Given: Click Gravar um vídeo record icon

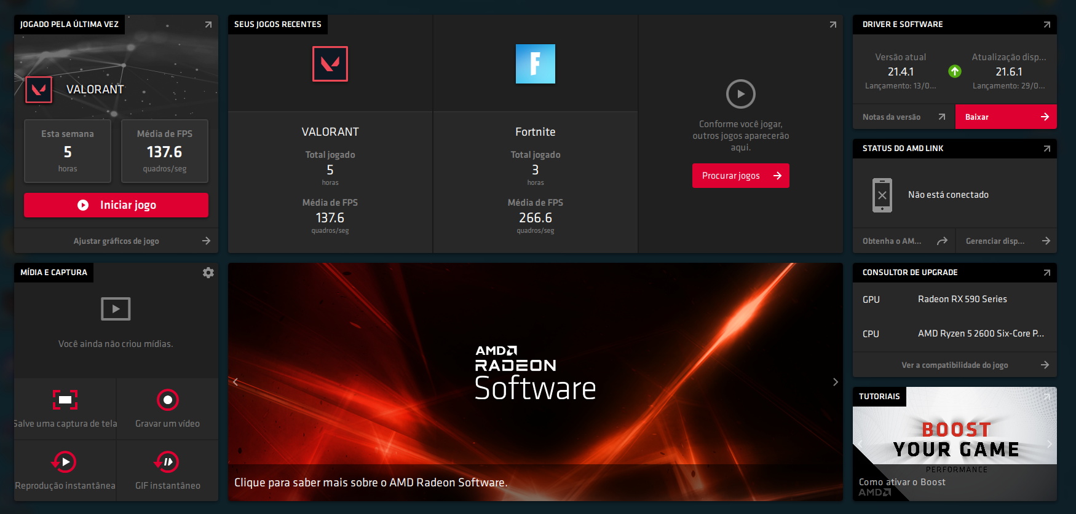Looking at the screenshot, I should (x=167, y=400).
